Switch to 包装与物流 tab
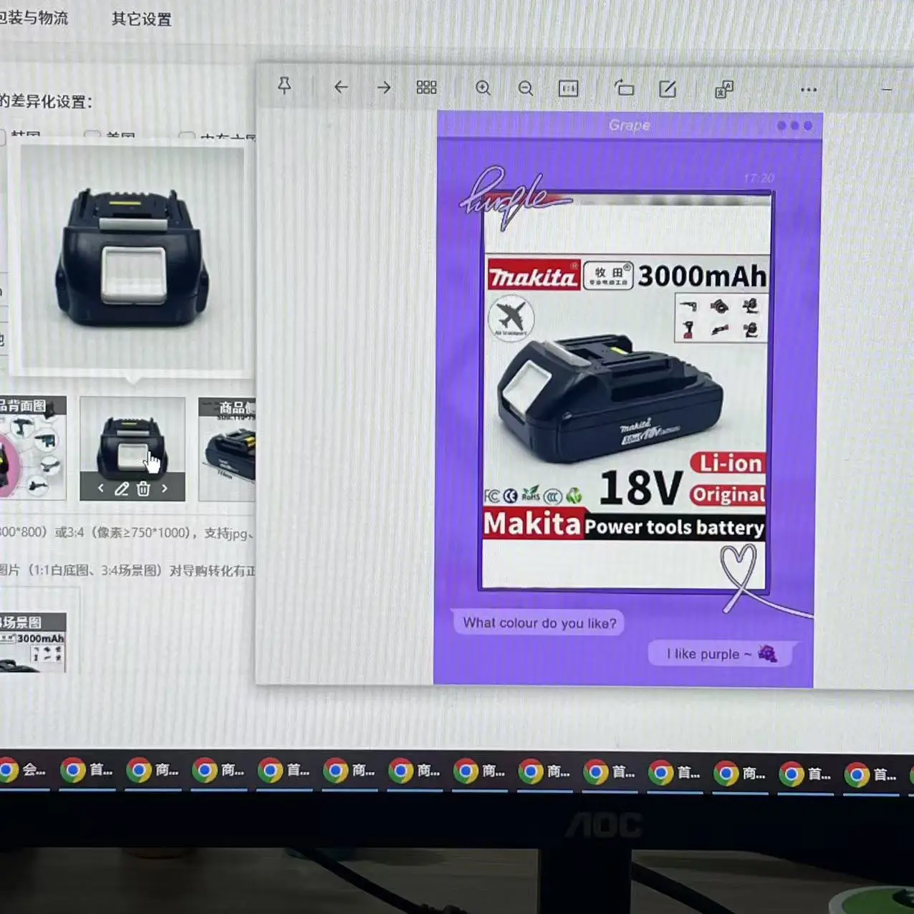The height and width of the screenshot is (914, 914). coord(34,17)
